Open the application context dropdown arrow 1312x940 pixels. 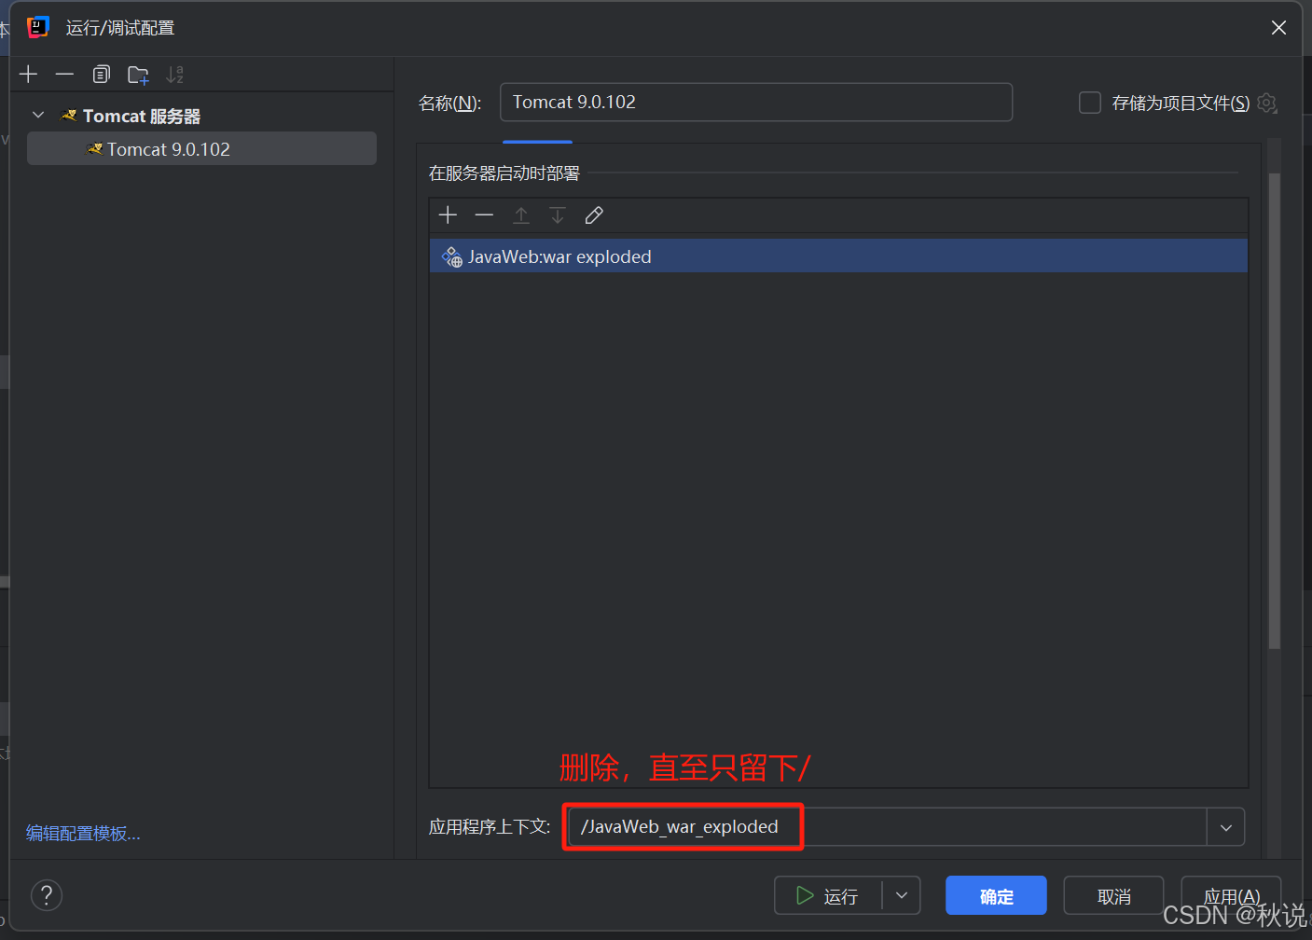pyautogui.click(x=1226, y=827)
